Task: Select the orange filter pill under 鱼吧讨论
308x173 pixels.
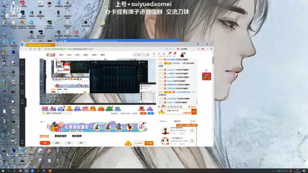Action: 45,143
